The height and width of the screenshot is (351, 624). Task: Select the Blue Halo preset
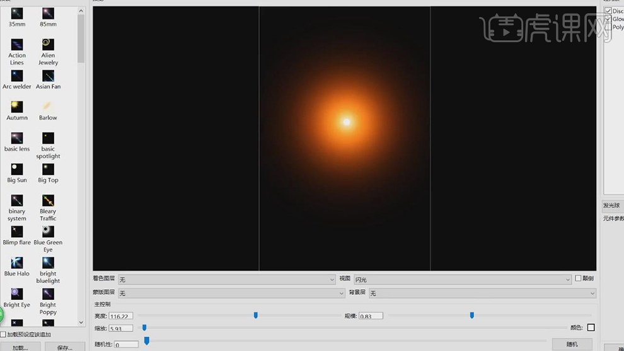coord(17,267)
